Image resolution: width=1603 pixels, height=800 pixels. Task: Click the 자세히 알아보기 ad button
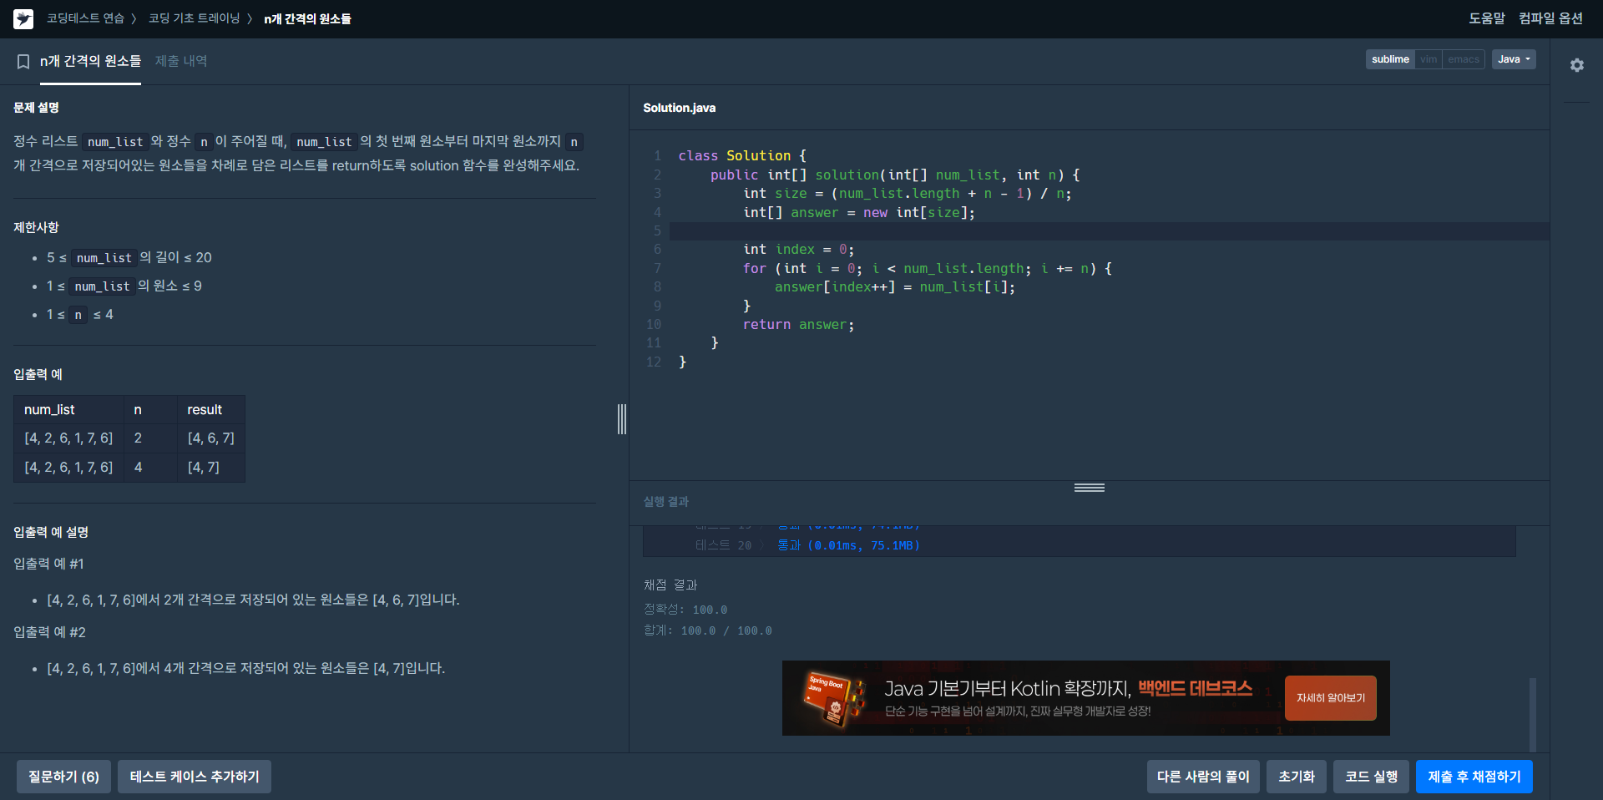pos(1331,698)
